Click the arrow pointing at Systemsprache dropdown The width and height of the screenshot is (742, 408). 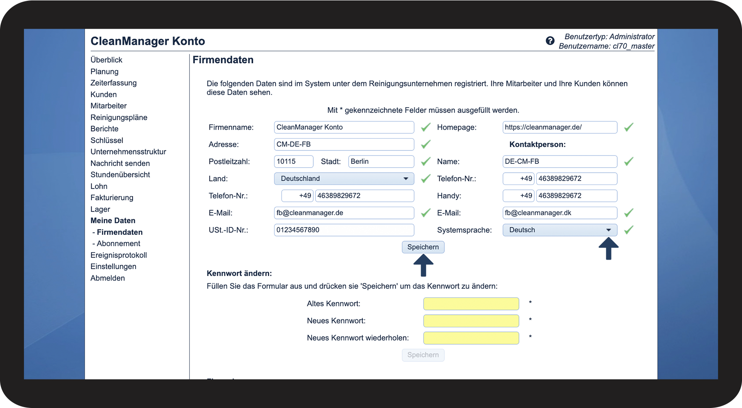tap(608, 249)
